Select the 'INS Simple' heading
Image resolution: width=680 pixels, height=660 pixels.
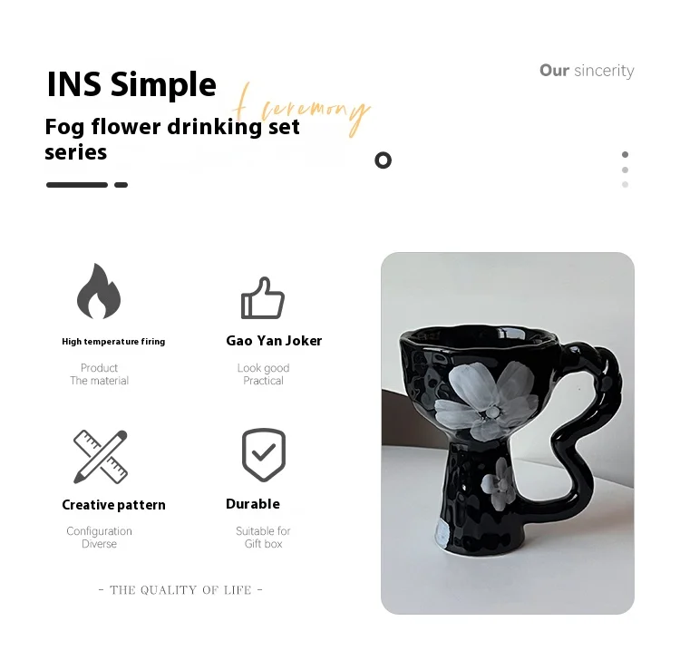click(131, 84)
